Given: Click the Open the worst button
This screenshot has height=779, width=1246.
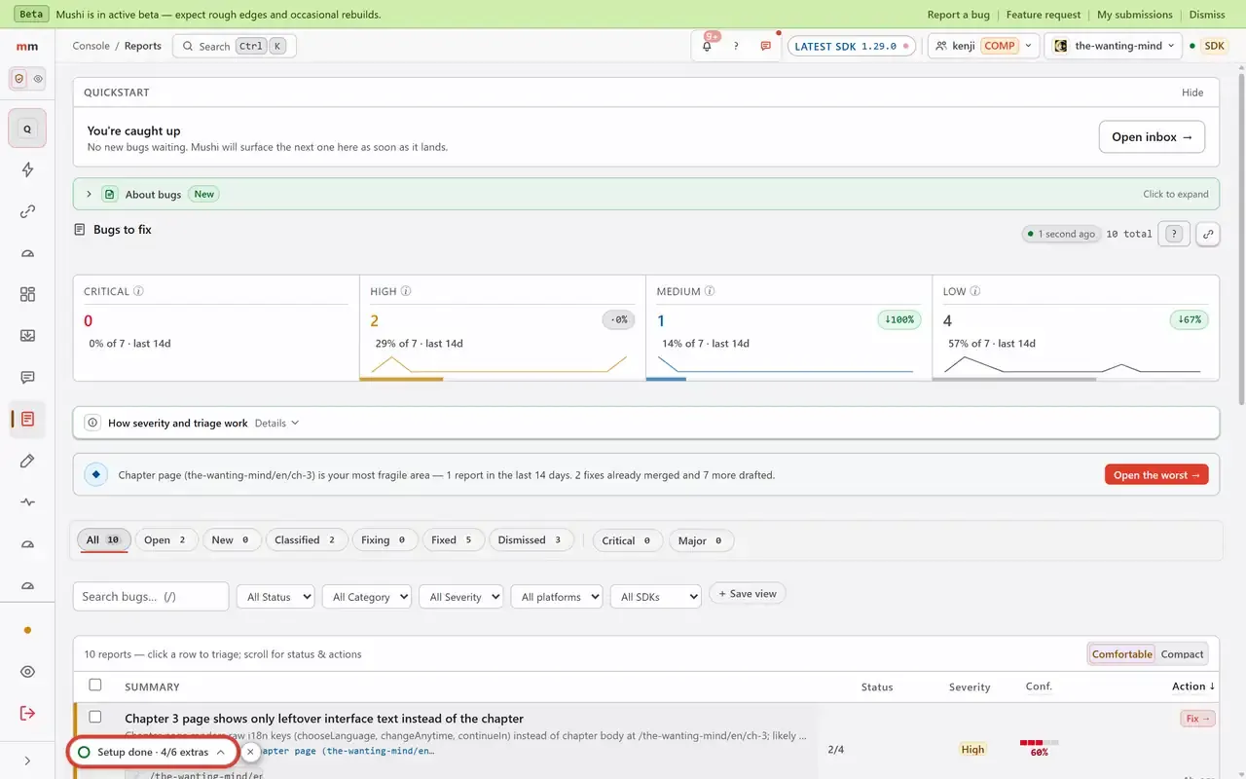Looking at the screenshot, I should click(1156, 475).
